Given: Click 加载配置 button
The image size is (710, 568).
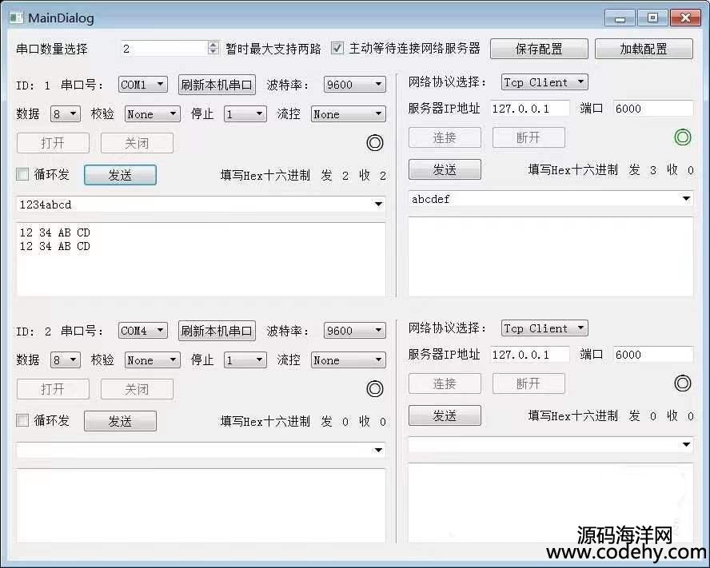Looking at the screenshot, I should [644, 49].
